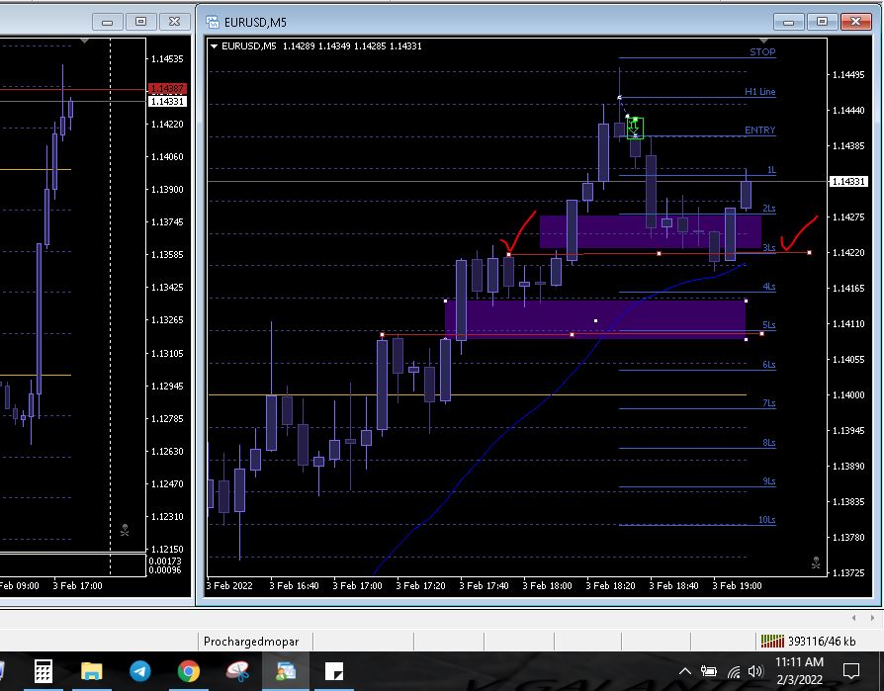Image resolution: width=884 pixels, height=691 pixels.
Task: Open Telegram from the taskbar
Action: (139, 671)
